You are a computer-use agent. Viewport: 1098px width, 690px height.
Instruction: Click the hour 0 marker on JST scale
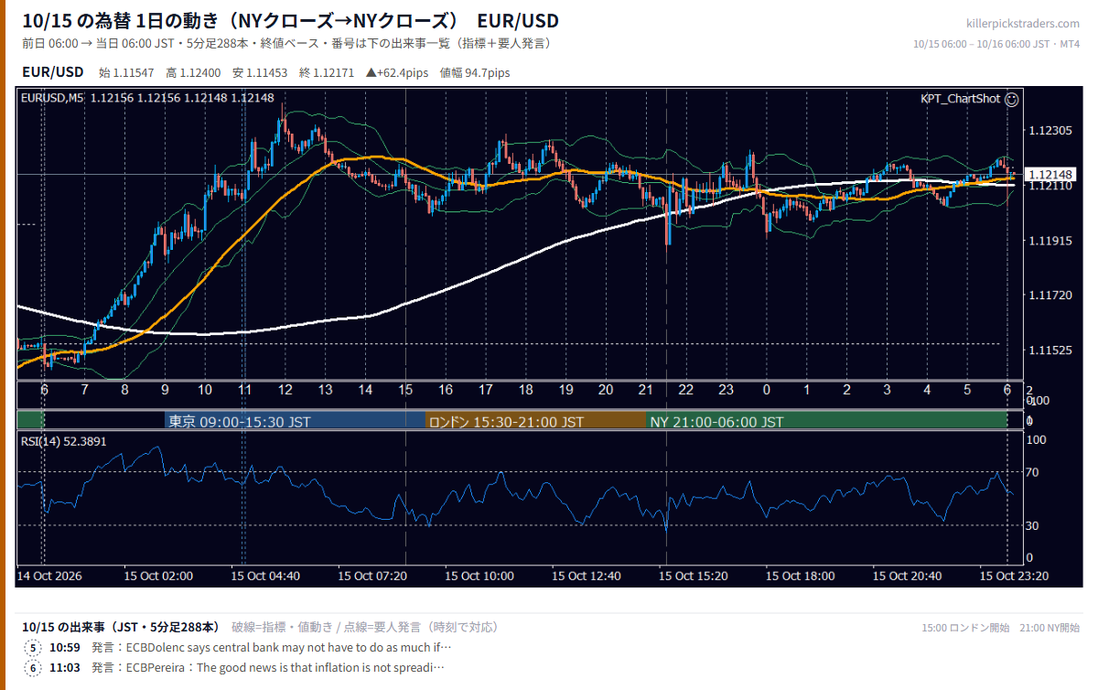pyautogui.click(x=766, y=390)
